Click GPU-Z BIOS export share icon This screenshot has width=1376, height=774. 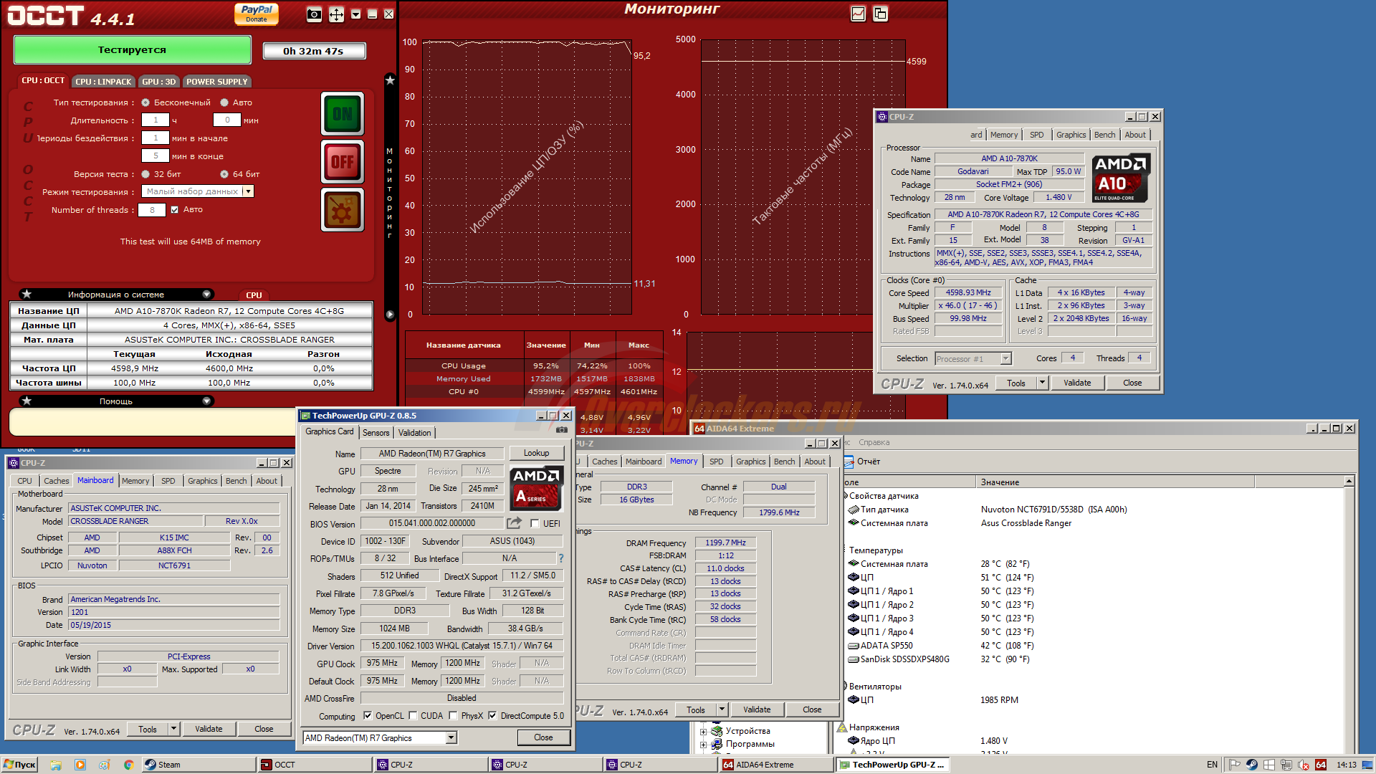click(514, 523)
